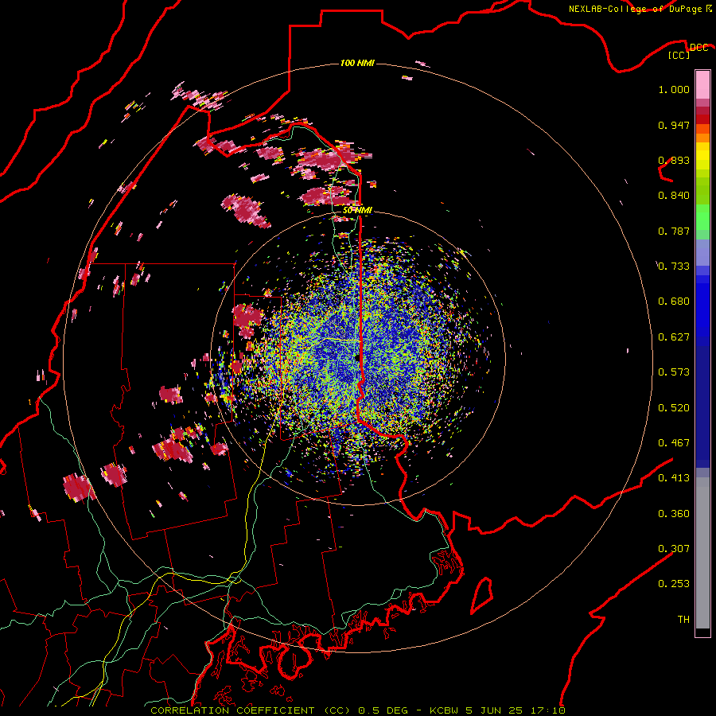716x716 pixels.
Task: Select the 0.520 scale label
Action: point(674,408)
